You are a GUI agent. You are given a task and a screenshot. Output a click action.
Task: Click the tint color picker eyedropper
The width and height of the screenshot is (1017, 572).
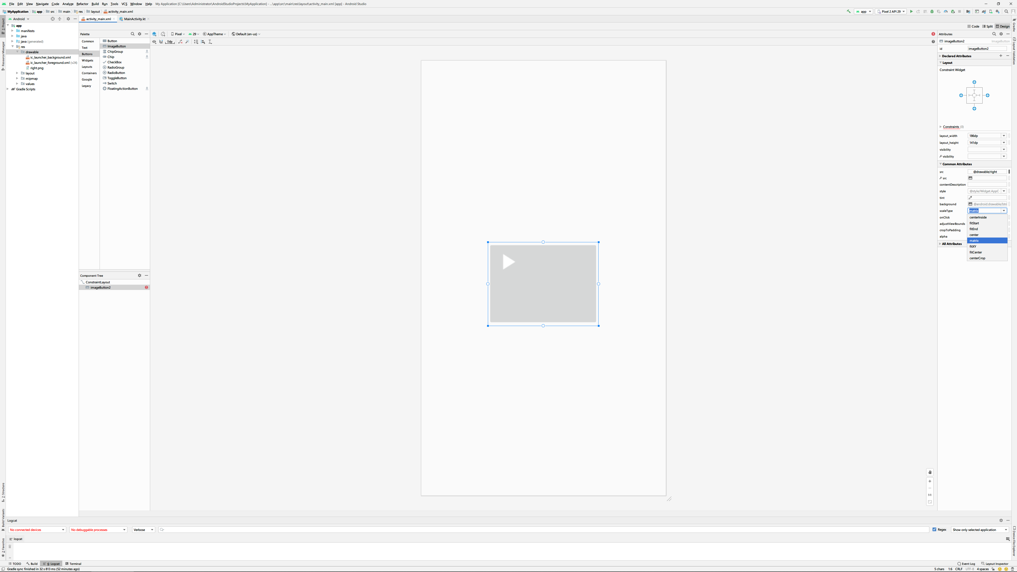click(970, 198)
